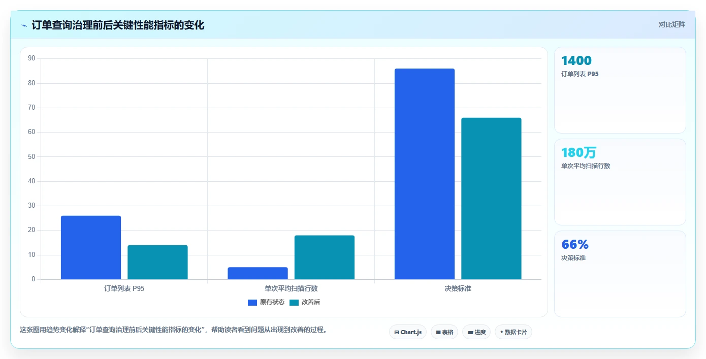Click the 66% value in the third card

[575, 244]
